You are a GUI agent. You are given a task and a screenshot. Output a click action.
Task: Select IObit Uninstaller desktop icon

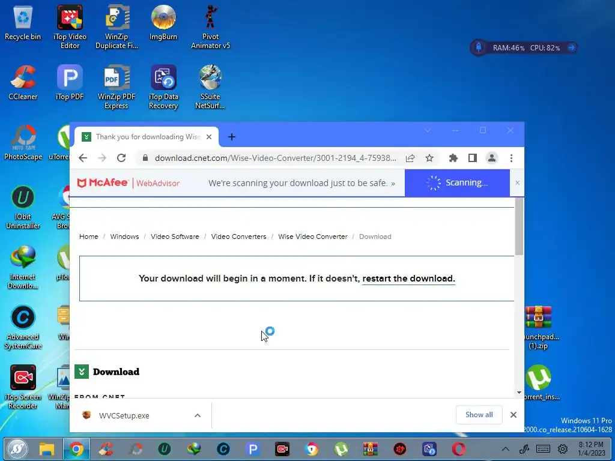(23, 207)
